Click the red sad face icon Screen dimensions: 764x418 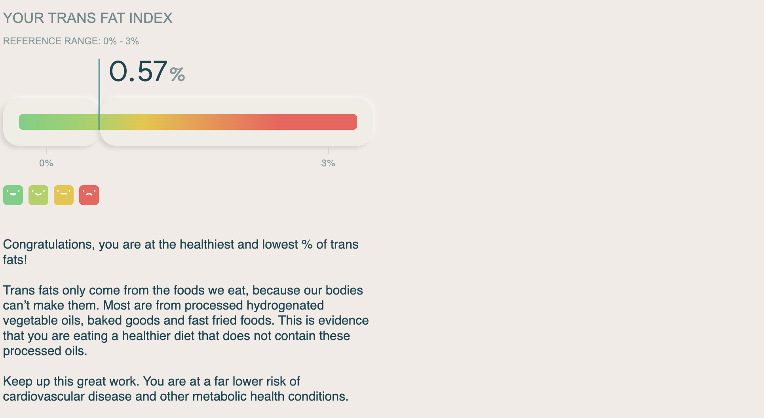click(x=89, y=195)
